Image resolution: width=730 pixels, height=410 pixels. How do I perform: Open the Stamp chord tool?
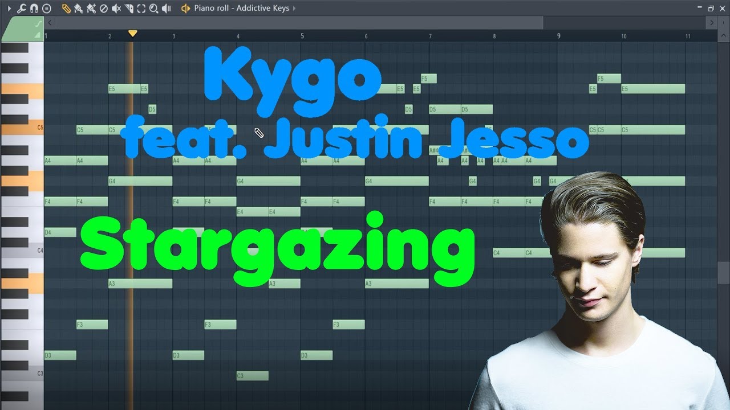[47, 9]
